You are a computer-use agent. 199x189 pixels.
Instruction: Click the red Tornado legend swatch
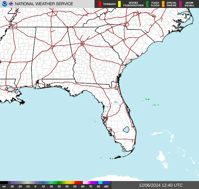pyautogui.click(x=100, y=4)
